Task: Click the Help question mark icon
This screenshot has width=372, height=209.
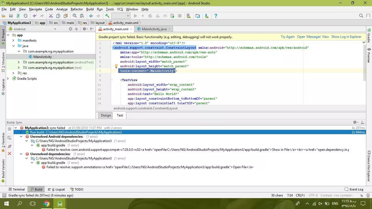Action: pos(216,16)
